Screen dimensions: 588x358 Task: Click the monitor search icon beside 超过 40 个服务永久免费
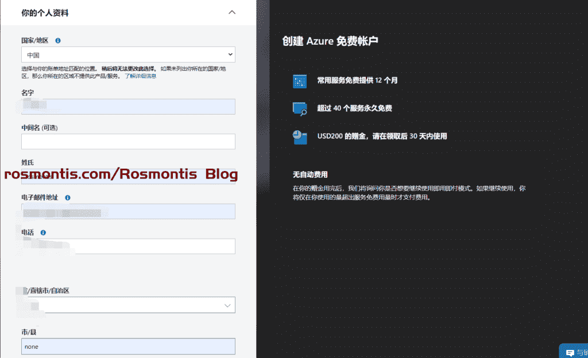[300, 109]
